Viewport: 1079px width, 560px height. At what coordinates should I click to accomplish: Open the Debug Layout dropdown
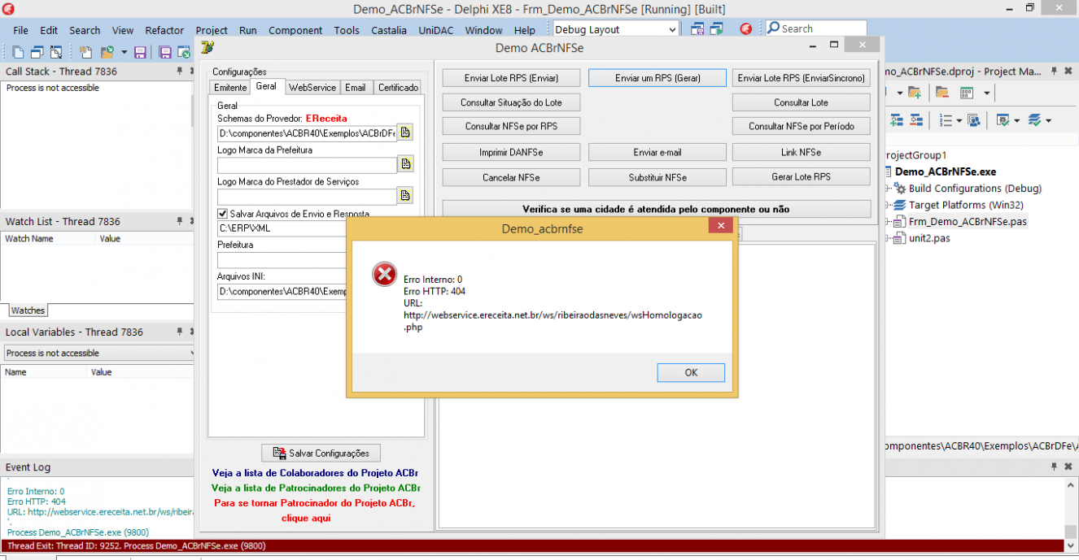click(x=672, y=29)
